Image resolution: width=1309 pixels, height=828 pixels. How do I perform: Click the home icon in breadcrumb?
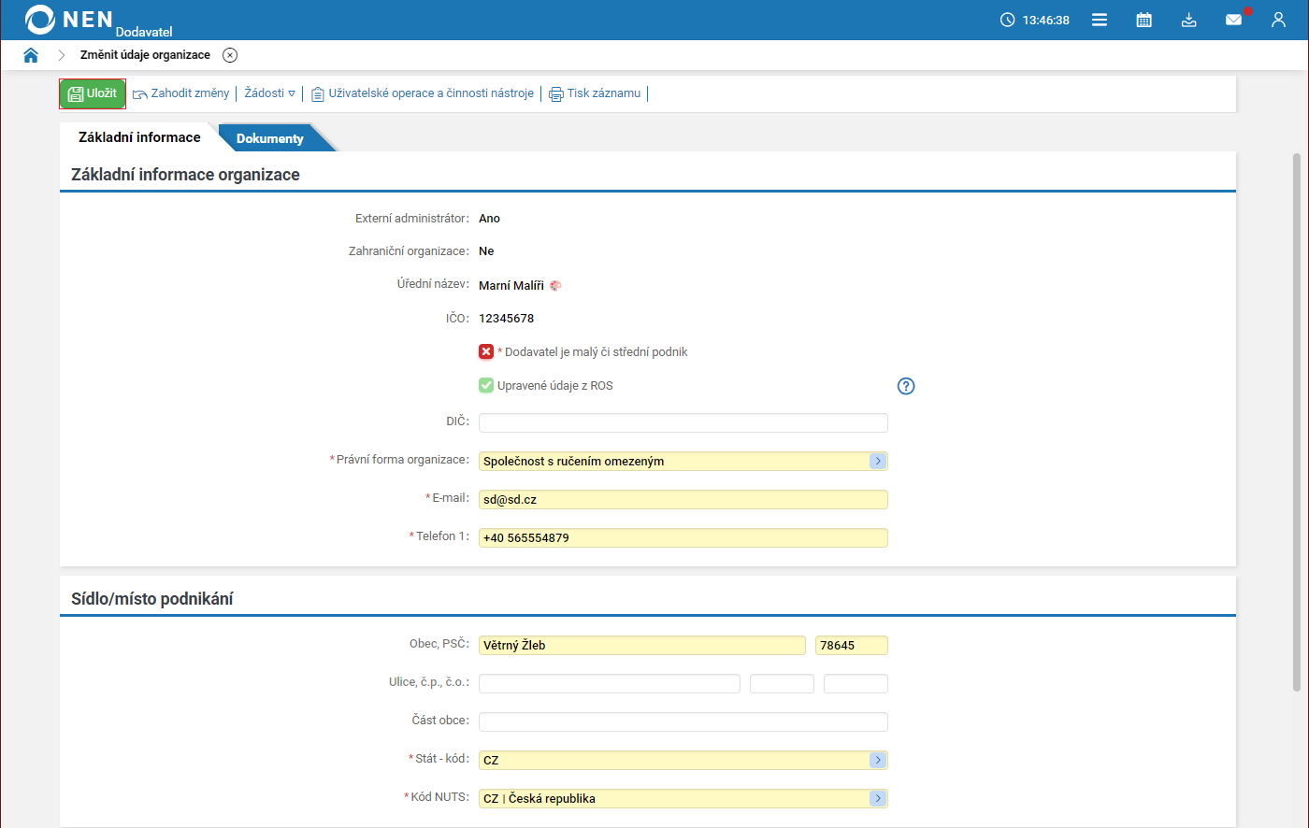[x=31, y=55]
